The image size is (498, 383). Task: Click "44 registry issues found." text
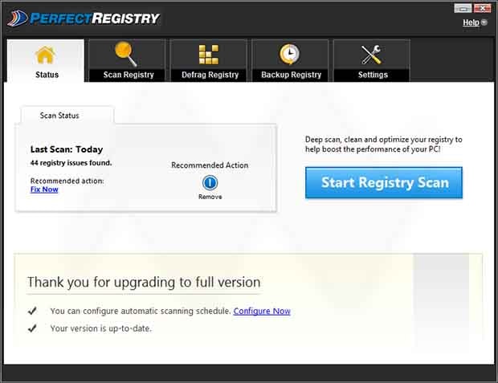71,163
